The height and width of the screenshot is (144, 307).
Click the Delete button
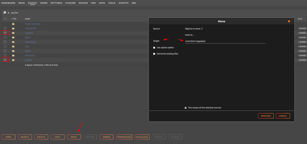(41, 137)
